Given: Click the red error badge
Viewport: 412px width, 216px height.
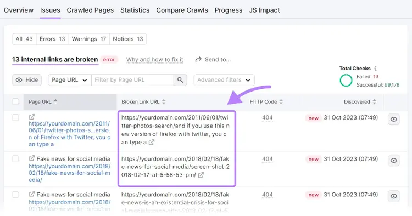Looking at the screenshot, I should click(109, 60).
